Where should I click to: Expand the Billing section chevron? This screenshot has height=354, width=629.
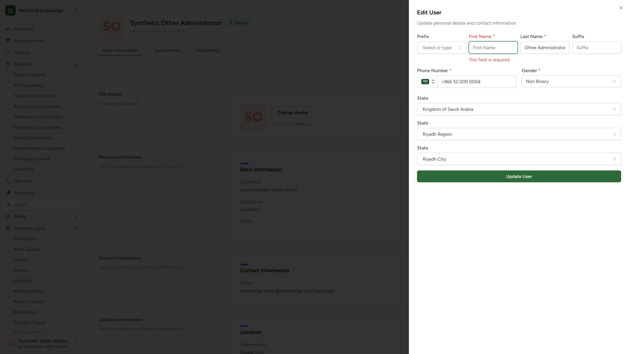point(76,216)
